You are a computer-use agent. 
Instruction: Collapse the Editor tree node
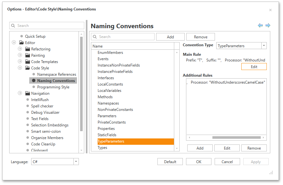[x=14, y=42]
